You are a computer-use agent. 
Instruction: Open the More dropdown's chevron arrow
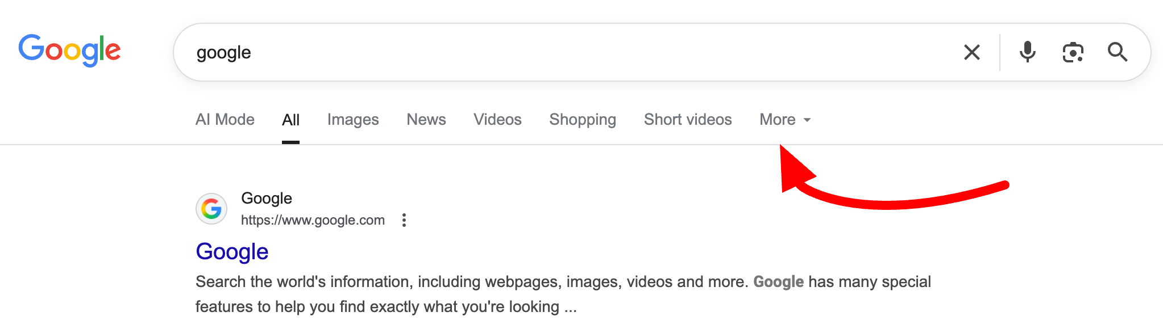(808, 120)
